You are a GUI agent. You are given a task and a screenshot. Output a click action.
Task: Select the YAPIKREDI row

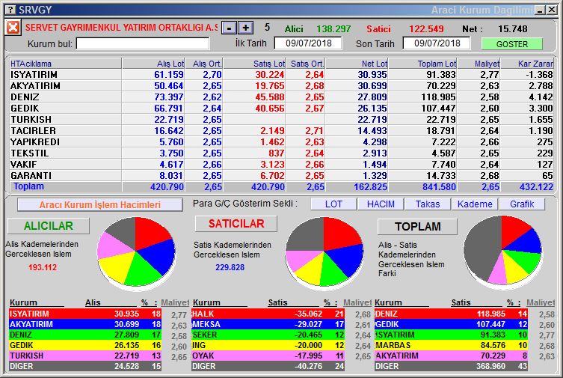click(x=281, y=142)
